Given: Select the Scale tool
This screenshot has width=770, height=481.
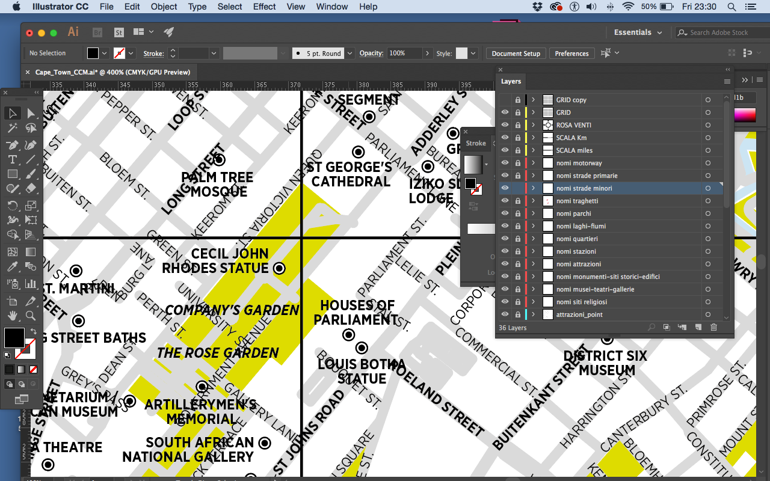Looking at the screenshot, I should [31, 206].
